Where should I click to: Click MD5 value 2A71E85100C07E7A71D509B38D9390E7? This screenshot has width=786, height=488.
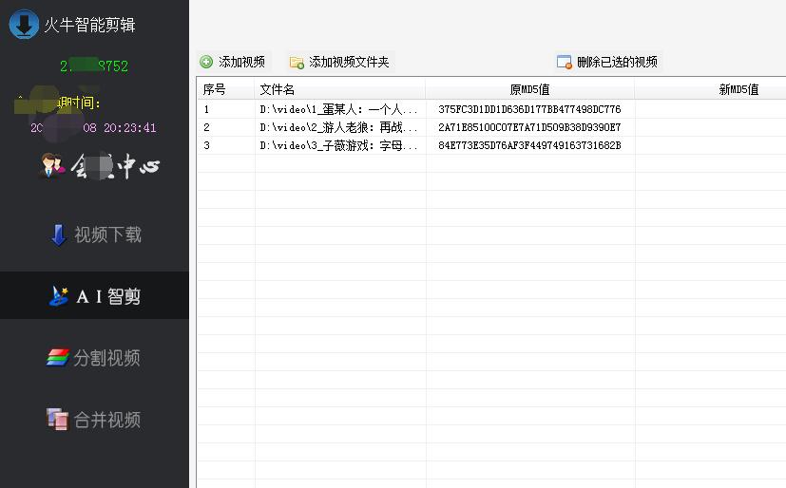[x=529, y=127]
